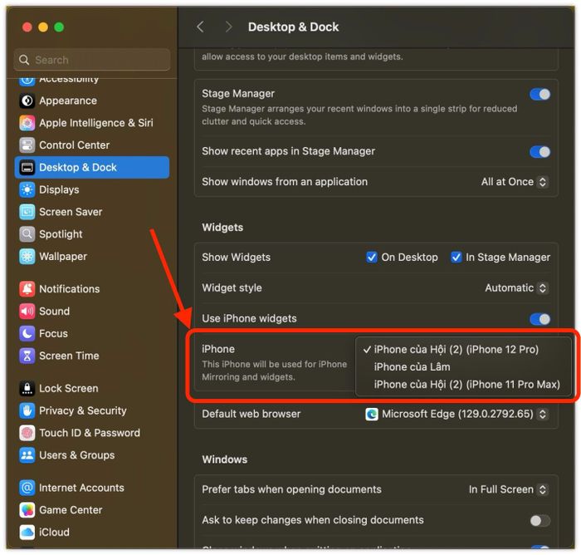Open Privacy & Security pane
581x555 pixels.
(x=82, y=410)
